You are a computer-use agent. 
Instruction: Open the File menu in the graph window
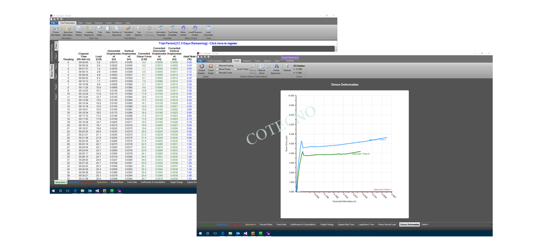201,61
